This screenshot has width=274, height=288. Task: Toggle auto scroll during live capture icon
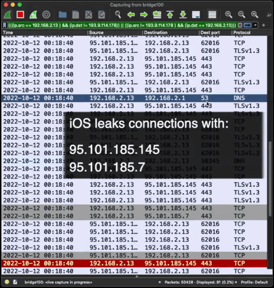[196, 15]
